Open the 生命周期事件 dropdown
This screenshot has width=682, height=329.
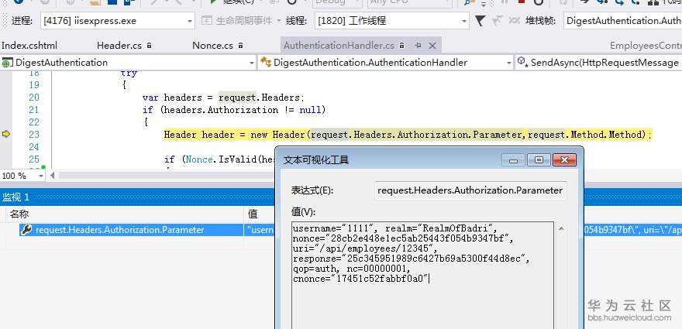277,21
